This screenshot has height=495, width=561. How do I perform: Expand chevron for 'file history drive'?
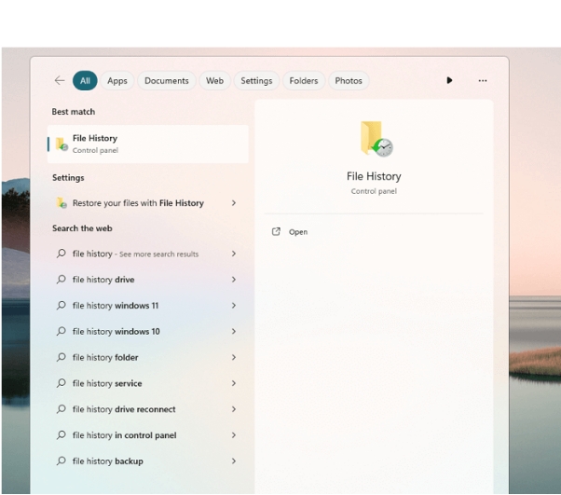click(234, 279)
